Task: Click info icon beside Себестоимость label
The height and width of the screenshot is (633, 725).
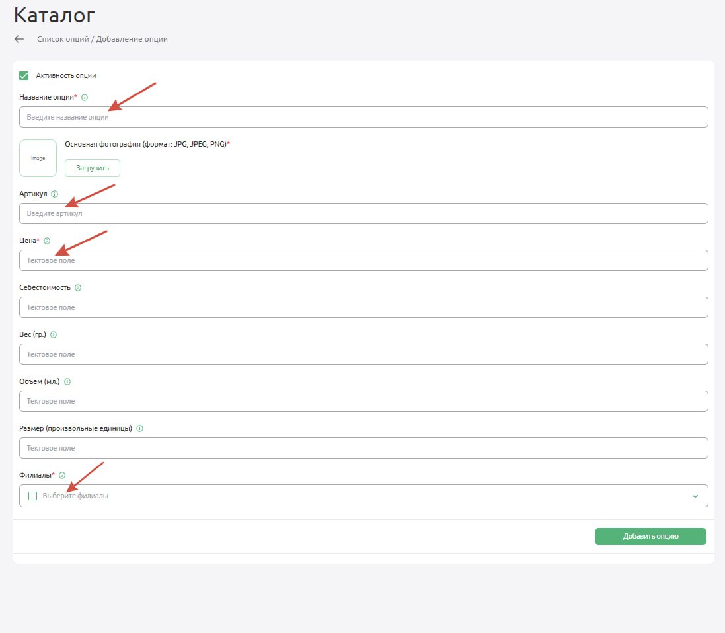Action: tap(78, 288)
